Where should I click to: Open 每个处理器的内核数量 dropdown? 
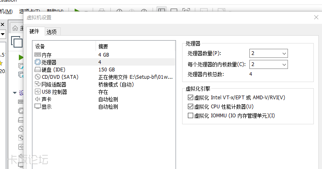click(x=268, y=64)
